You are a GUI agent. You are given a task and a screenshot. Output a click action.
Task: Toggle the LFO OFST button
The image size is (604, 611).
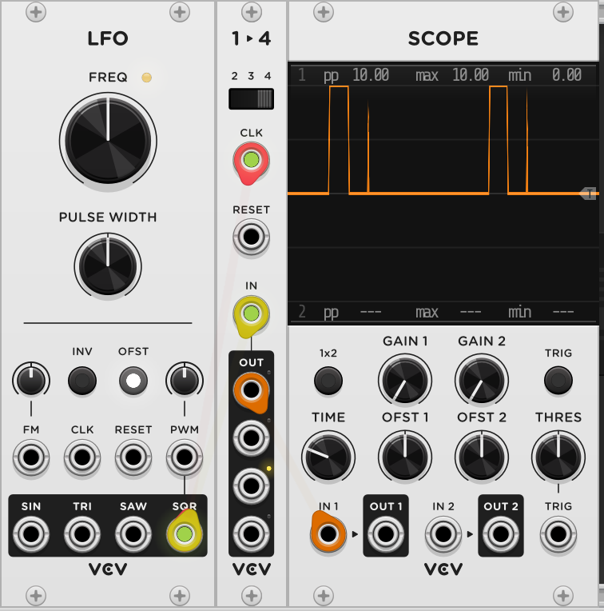(133, 381)
